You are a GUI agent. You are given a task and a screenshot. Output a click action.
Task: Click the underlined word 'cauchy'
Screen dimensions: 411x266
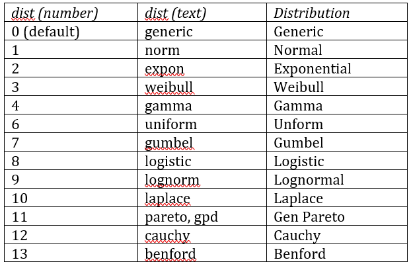[x=167, y=236]
